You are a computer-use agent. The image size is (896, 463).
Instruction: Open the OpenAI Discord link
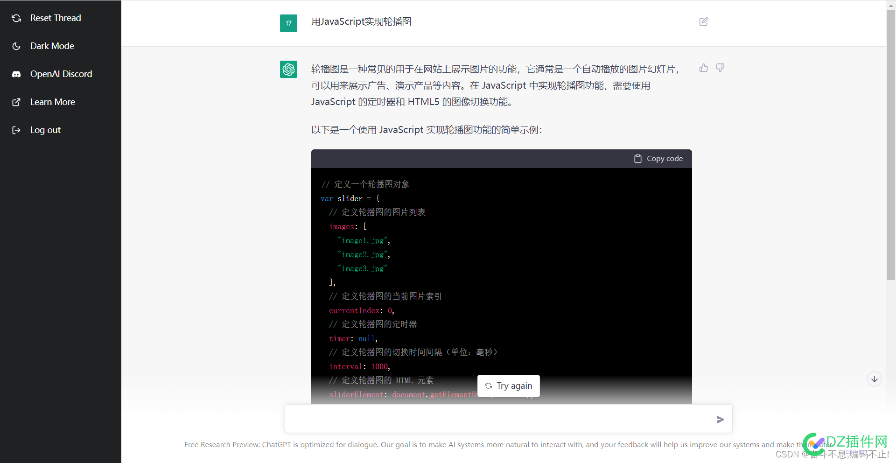click(x=61, y=74)
